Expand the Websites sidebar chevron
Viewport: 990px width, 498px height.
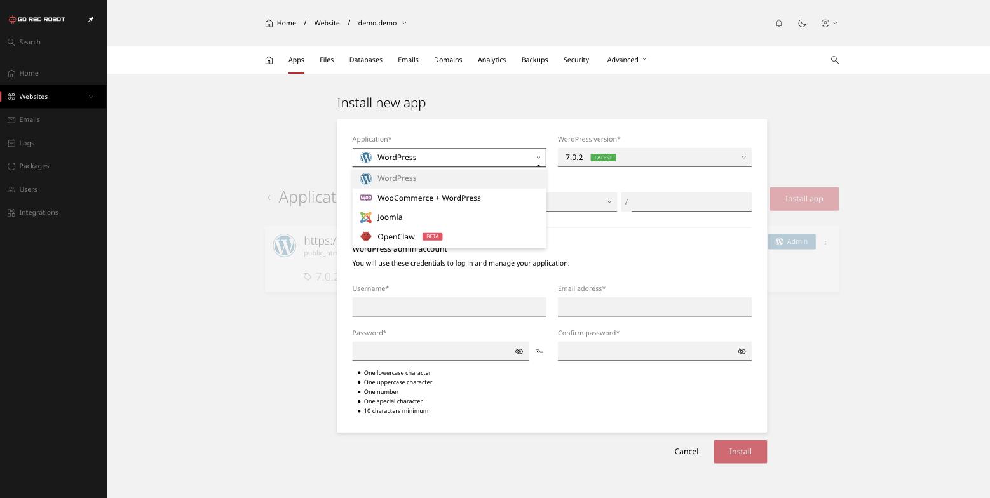91,97
